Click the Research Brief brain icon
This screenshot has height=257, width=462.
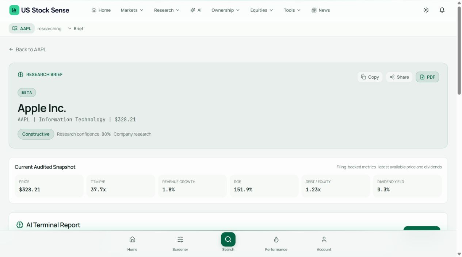(20, 74)
